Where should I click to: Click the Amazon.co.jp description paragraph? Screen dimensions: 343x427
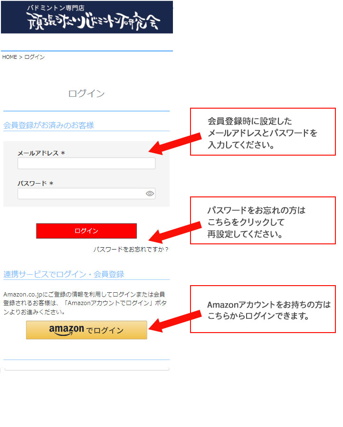tap(85, 303)
